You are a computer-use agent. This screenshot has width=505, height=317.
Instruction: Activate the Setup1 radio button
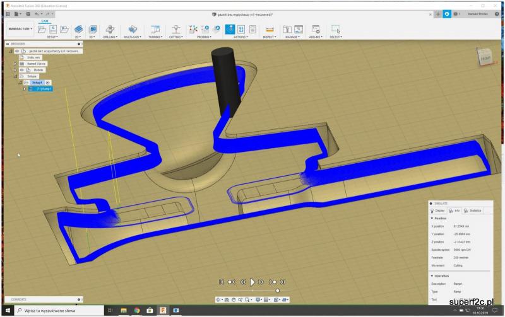[48, 83]
